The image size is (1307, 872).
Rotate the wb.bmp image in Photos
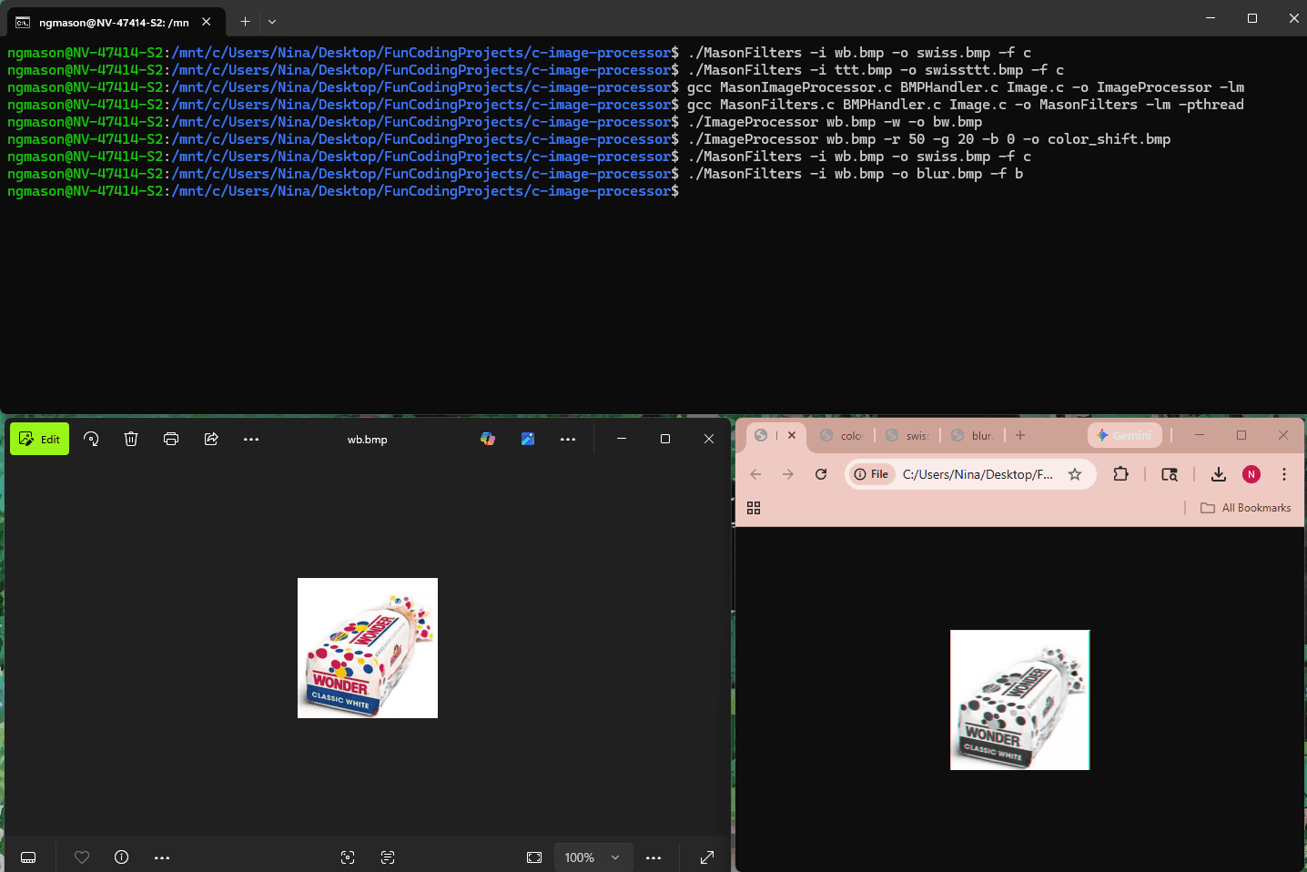[91, 439]
